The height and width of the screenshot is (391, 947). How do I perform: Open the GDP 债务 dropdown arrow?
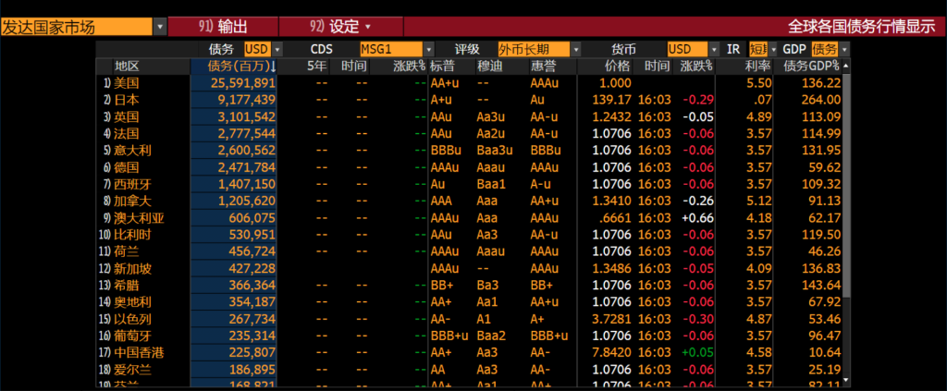click(844, 50)
